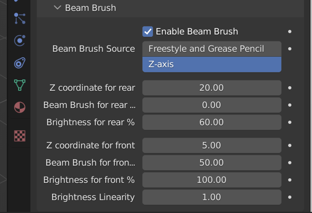The width and height of the screenshot is (312, 213).
Task: Click the Z coordinate for rear field
Action: pos(212,88)
